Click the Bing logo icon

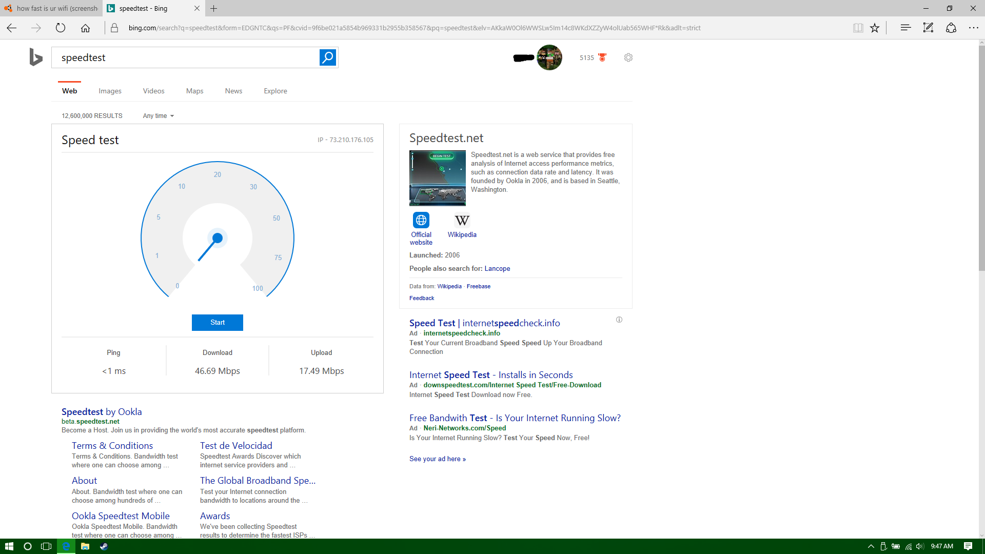35,57
